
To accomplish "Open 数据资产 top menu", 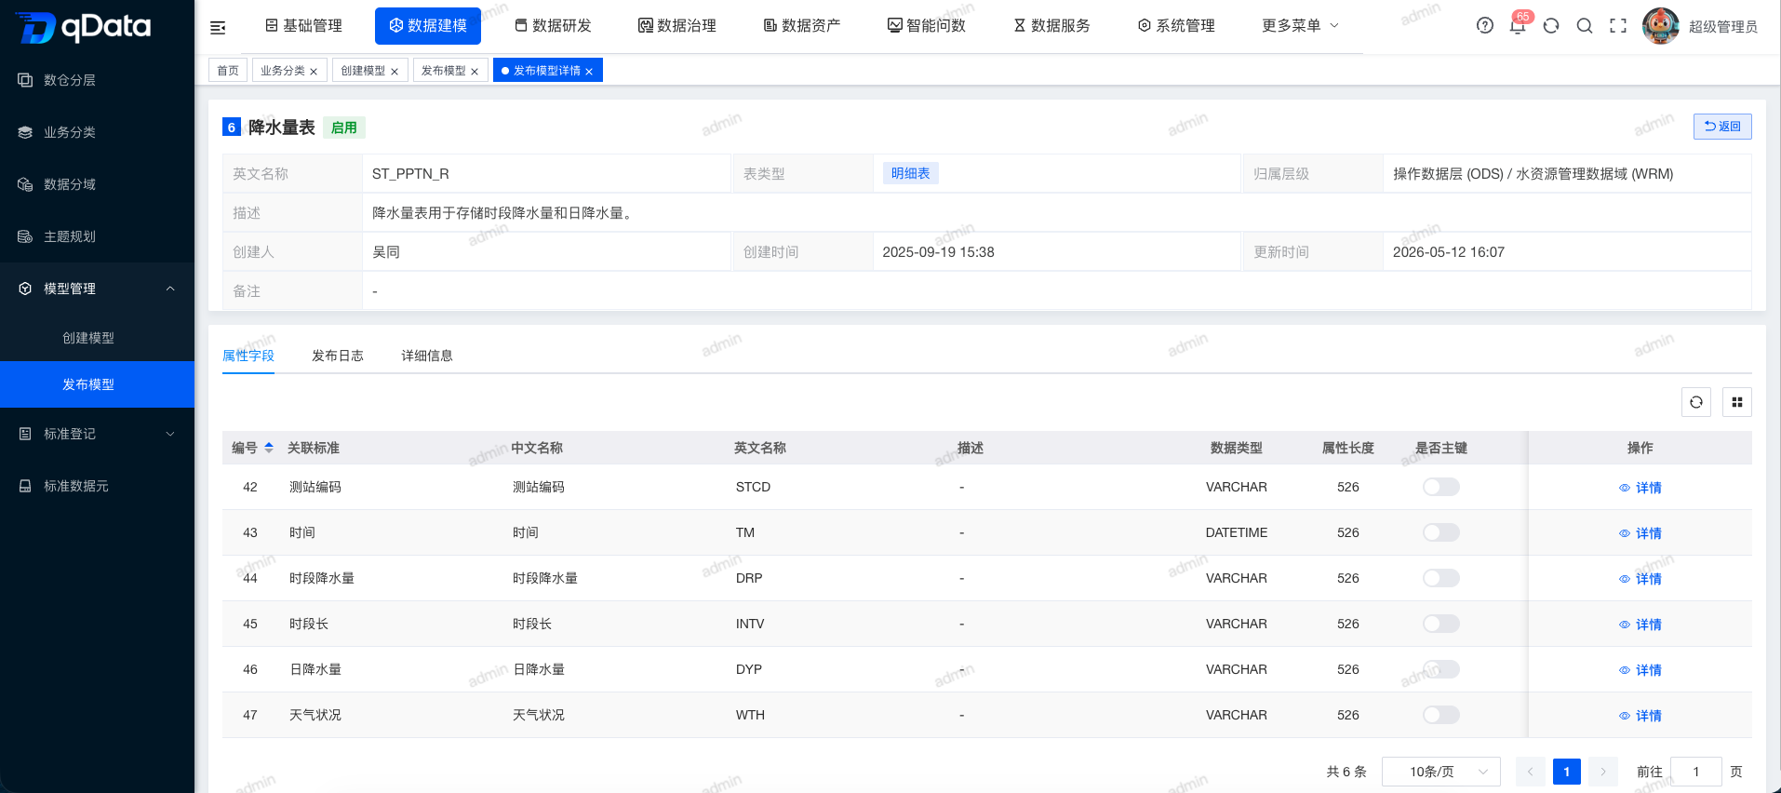I will 802,25.
